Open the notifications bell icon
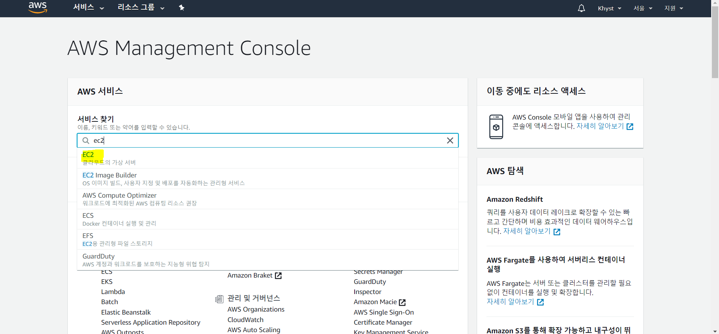The width and height of the screenshot is (719, 334). [x=581, y=8]
